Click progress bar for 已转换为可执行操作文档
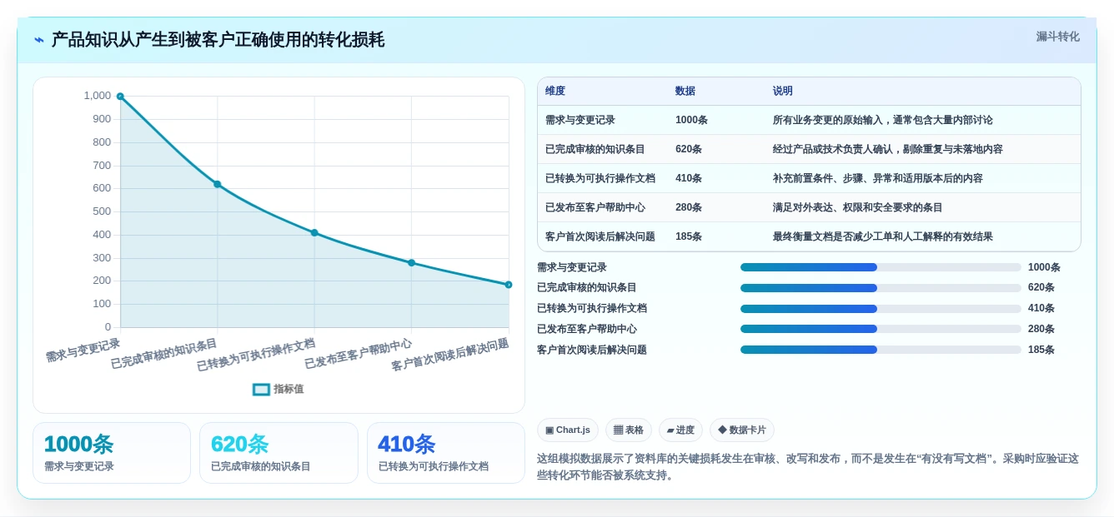This screenshot has height=517, width=1114. [x=881, y=308]
